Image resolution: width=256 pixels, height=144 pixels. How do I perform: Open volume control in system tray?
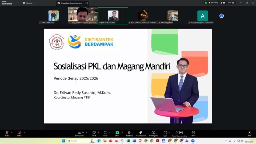[x=242, y=141]
